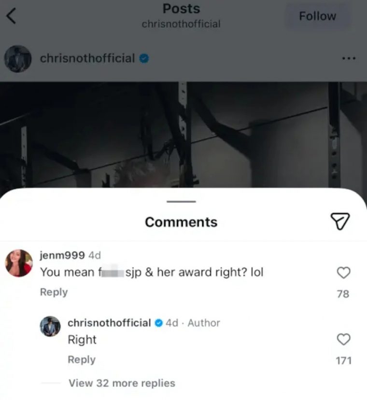View 171 likes count on author reply
367x400 pixels.
pos(344,360)
